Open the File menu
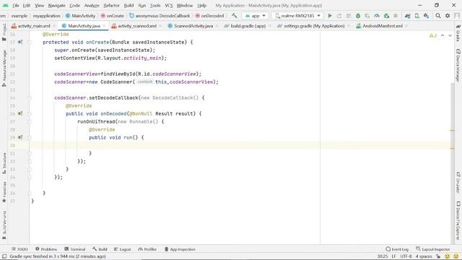Screen dimensions: 462x260 pos(16,5)
